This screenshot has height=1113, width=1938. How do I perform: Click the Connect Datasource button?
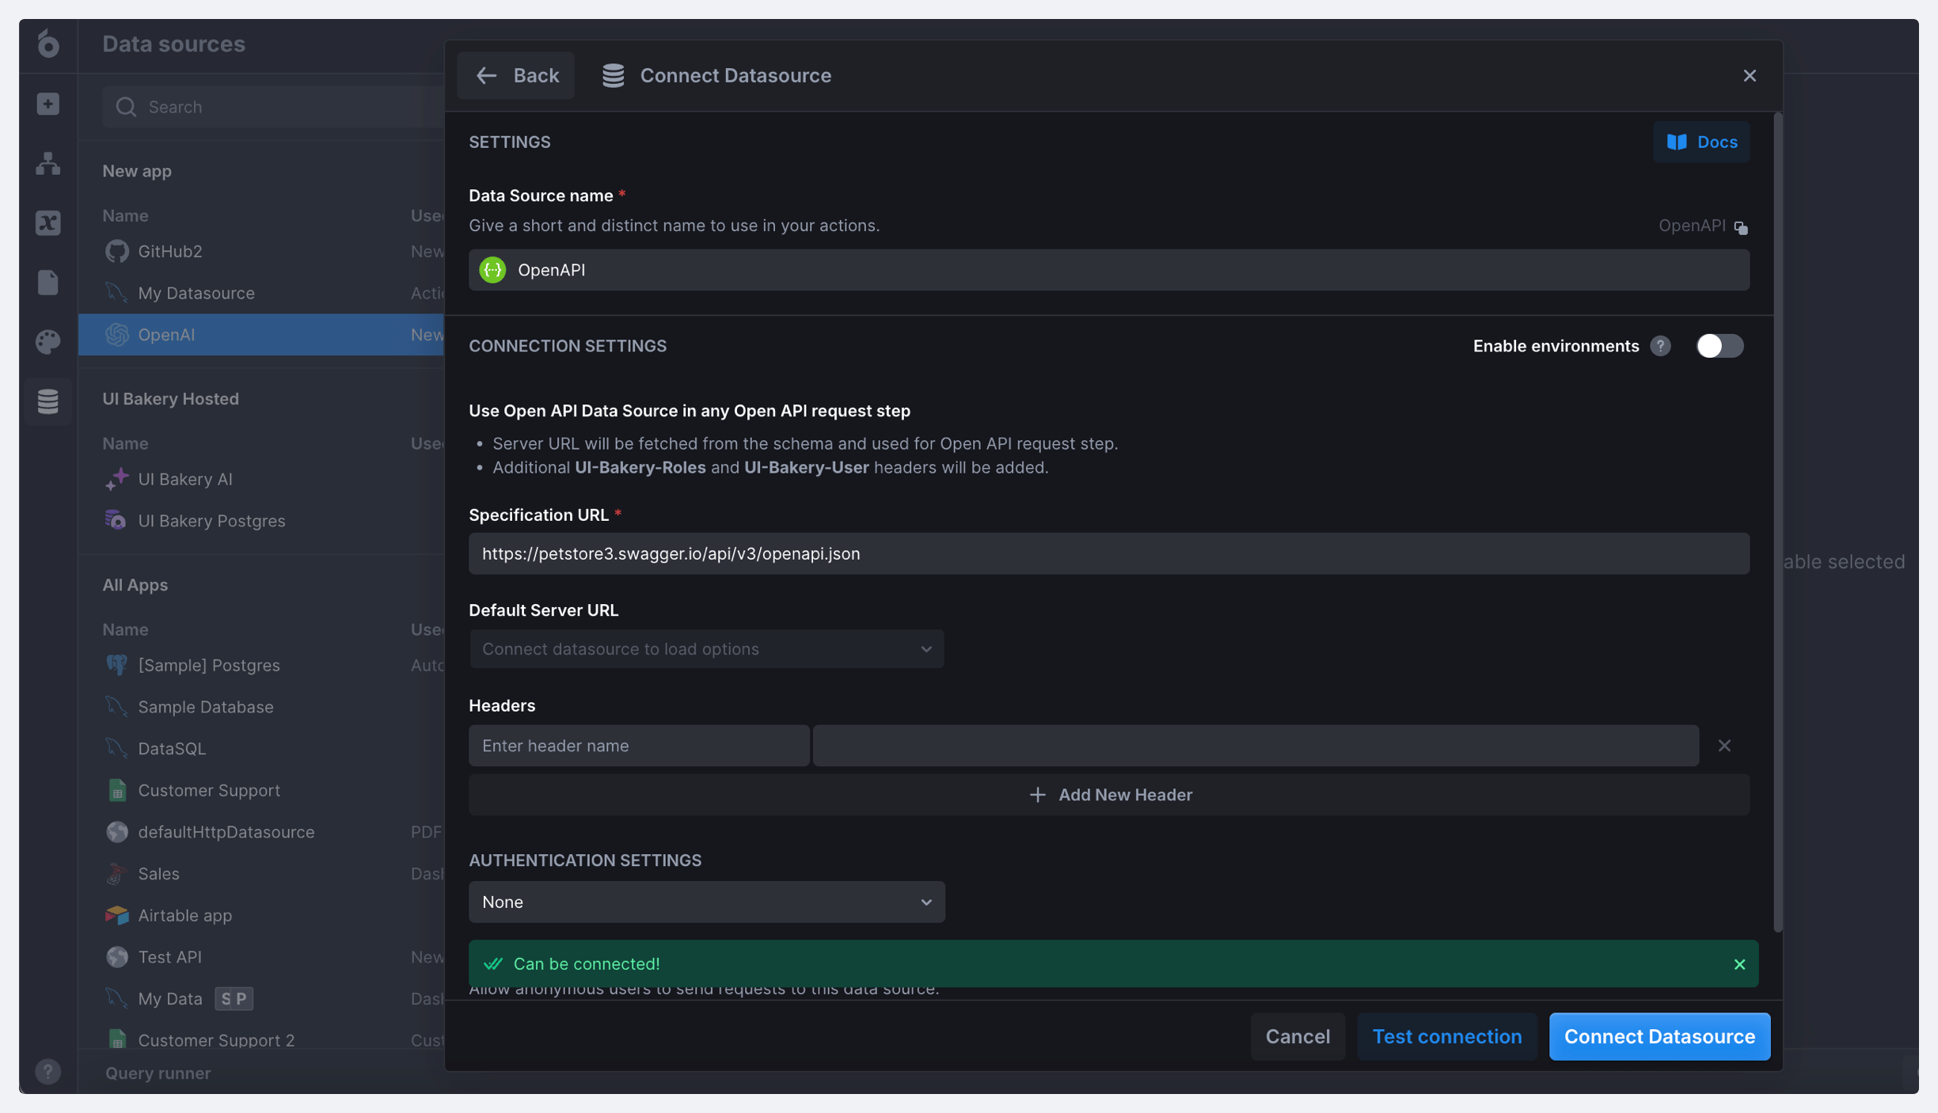click(x=1659, y=1036)
